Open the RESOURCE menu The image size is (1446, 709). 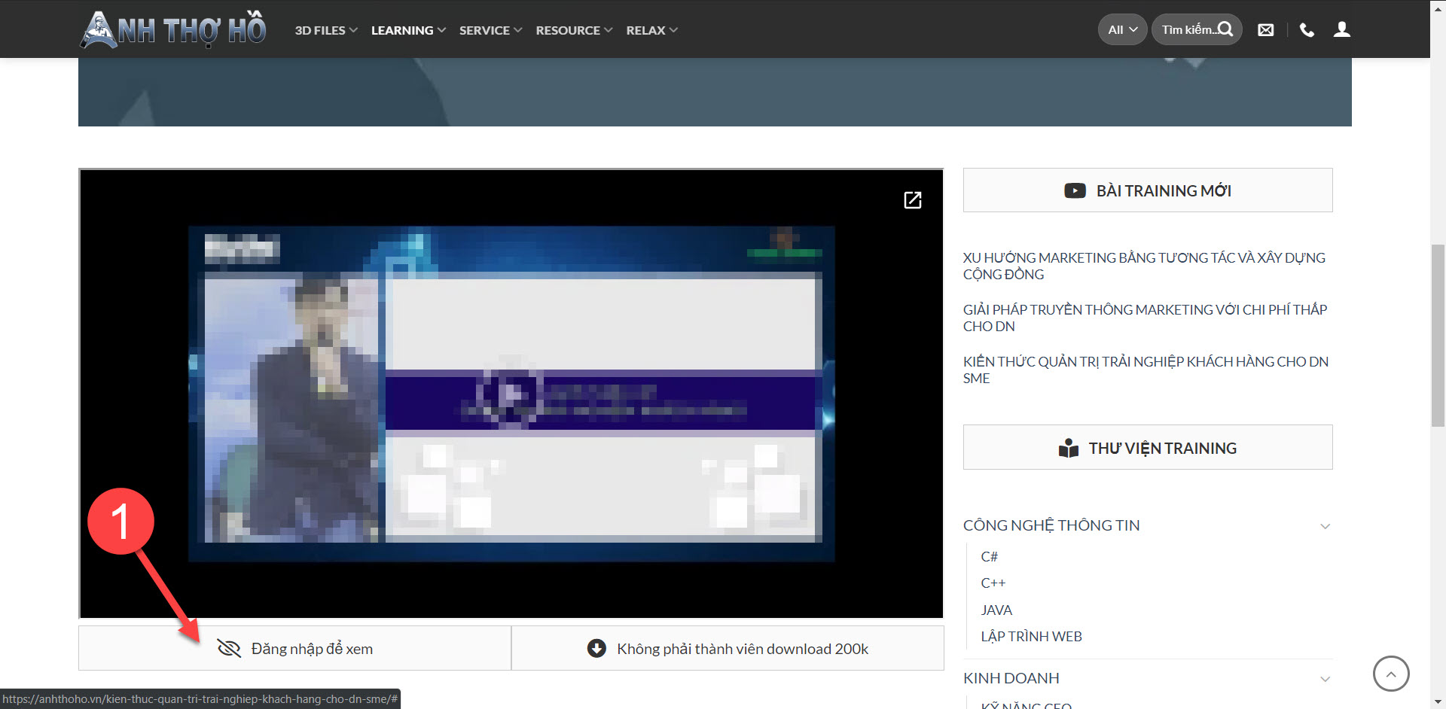574,30
